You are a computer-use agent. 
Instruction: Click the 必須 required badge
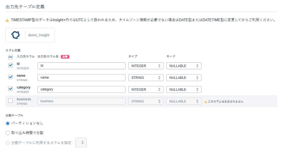coord(65,57)
